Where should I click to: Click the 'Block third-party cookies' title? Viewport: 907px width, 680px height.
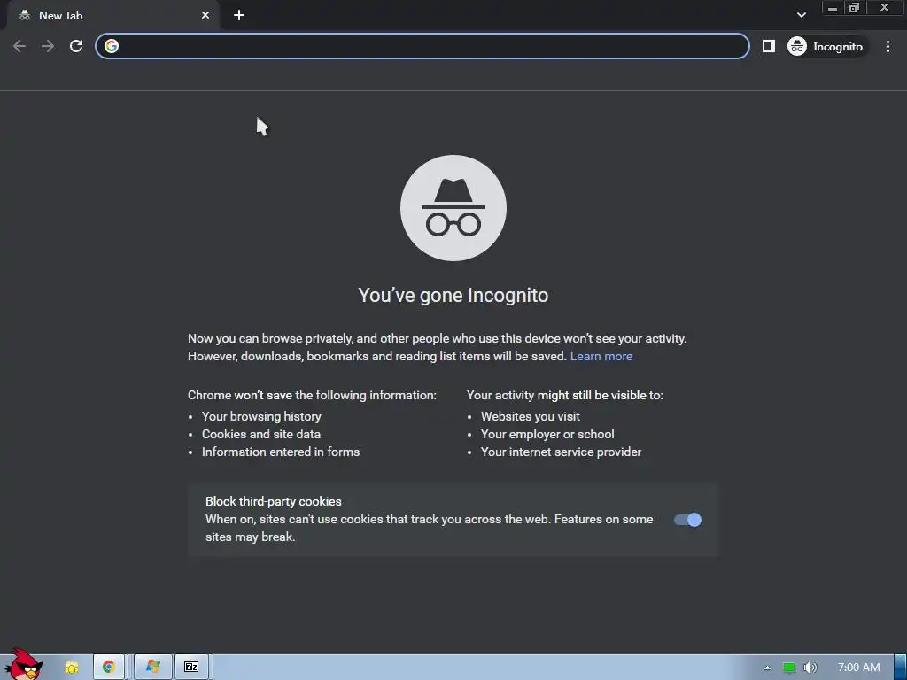click(273, 501)
